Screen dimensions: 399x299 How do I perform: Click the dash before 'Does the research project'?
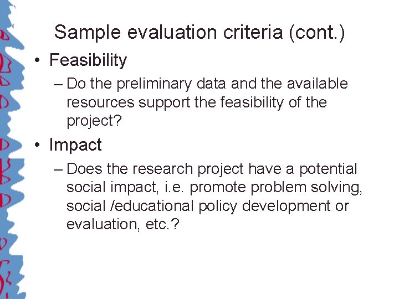58,169
